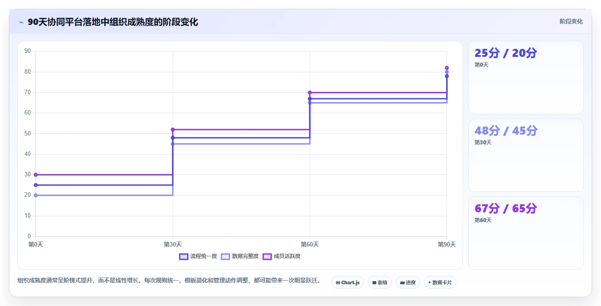Click the 阶段变化 label in header
The image size is (601, 306).
tap(571, 21)
